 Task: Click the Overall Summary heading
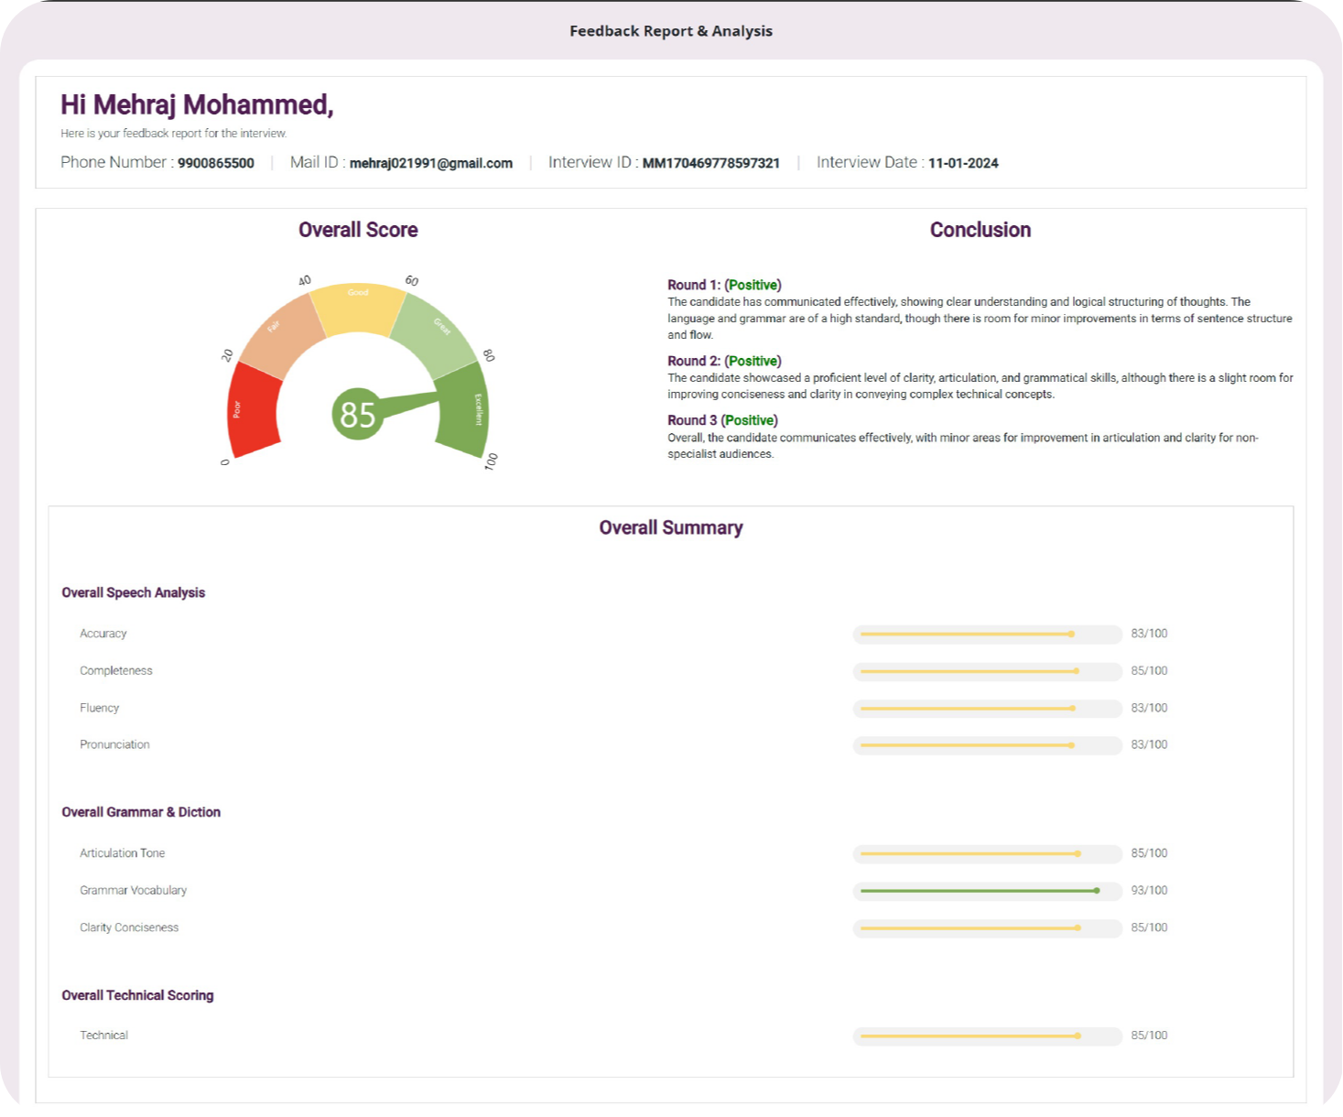point(670,527)
